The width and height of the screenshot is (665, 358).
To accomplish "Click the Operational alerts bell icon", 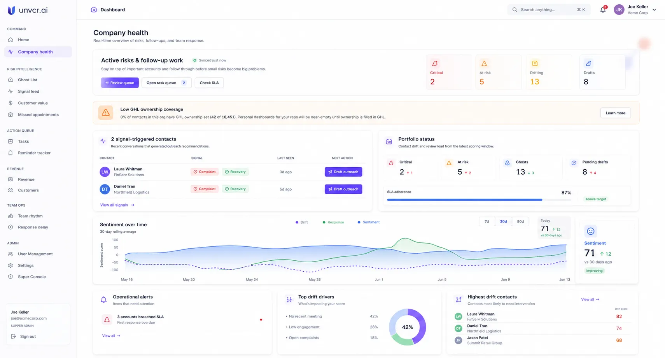I will (x=103, y=300).
